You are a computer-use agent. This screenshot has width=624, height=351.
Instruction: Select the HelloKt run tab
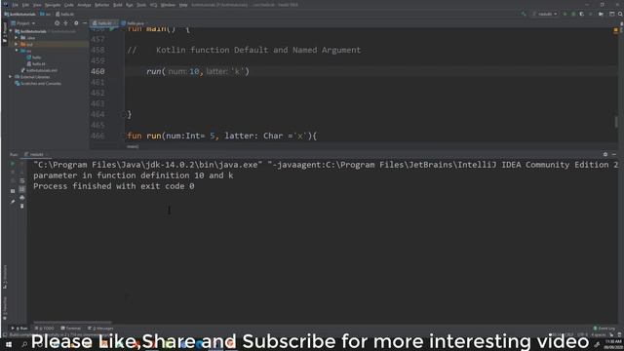36,154
